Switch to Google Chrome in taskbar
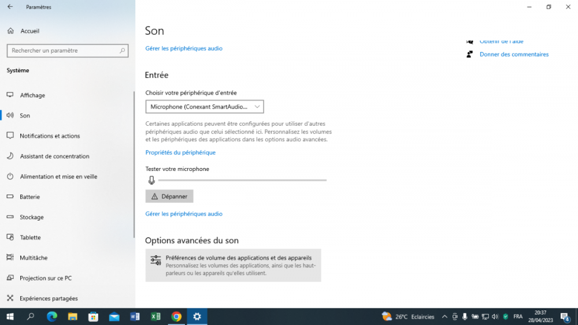The image size is (578, 325). pyautogui.click(x=176, y=316)
